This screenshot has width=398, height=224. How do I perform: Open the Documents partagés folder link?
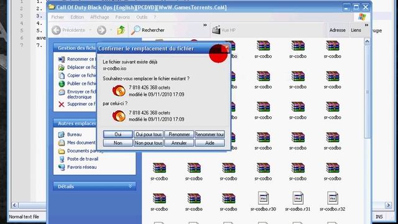pyautogui.click(x=85, y=151)
